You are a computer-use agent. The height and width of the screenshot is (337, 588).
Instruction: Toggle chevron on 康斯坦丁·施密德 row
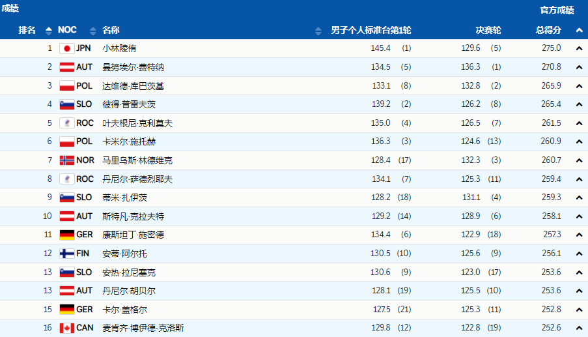[579, 235]
